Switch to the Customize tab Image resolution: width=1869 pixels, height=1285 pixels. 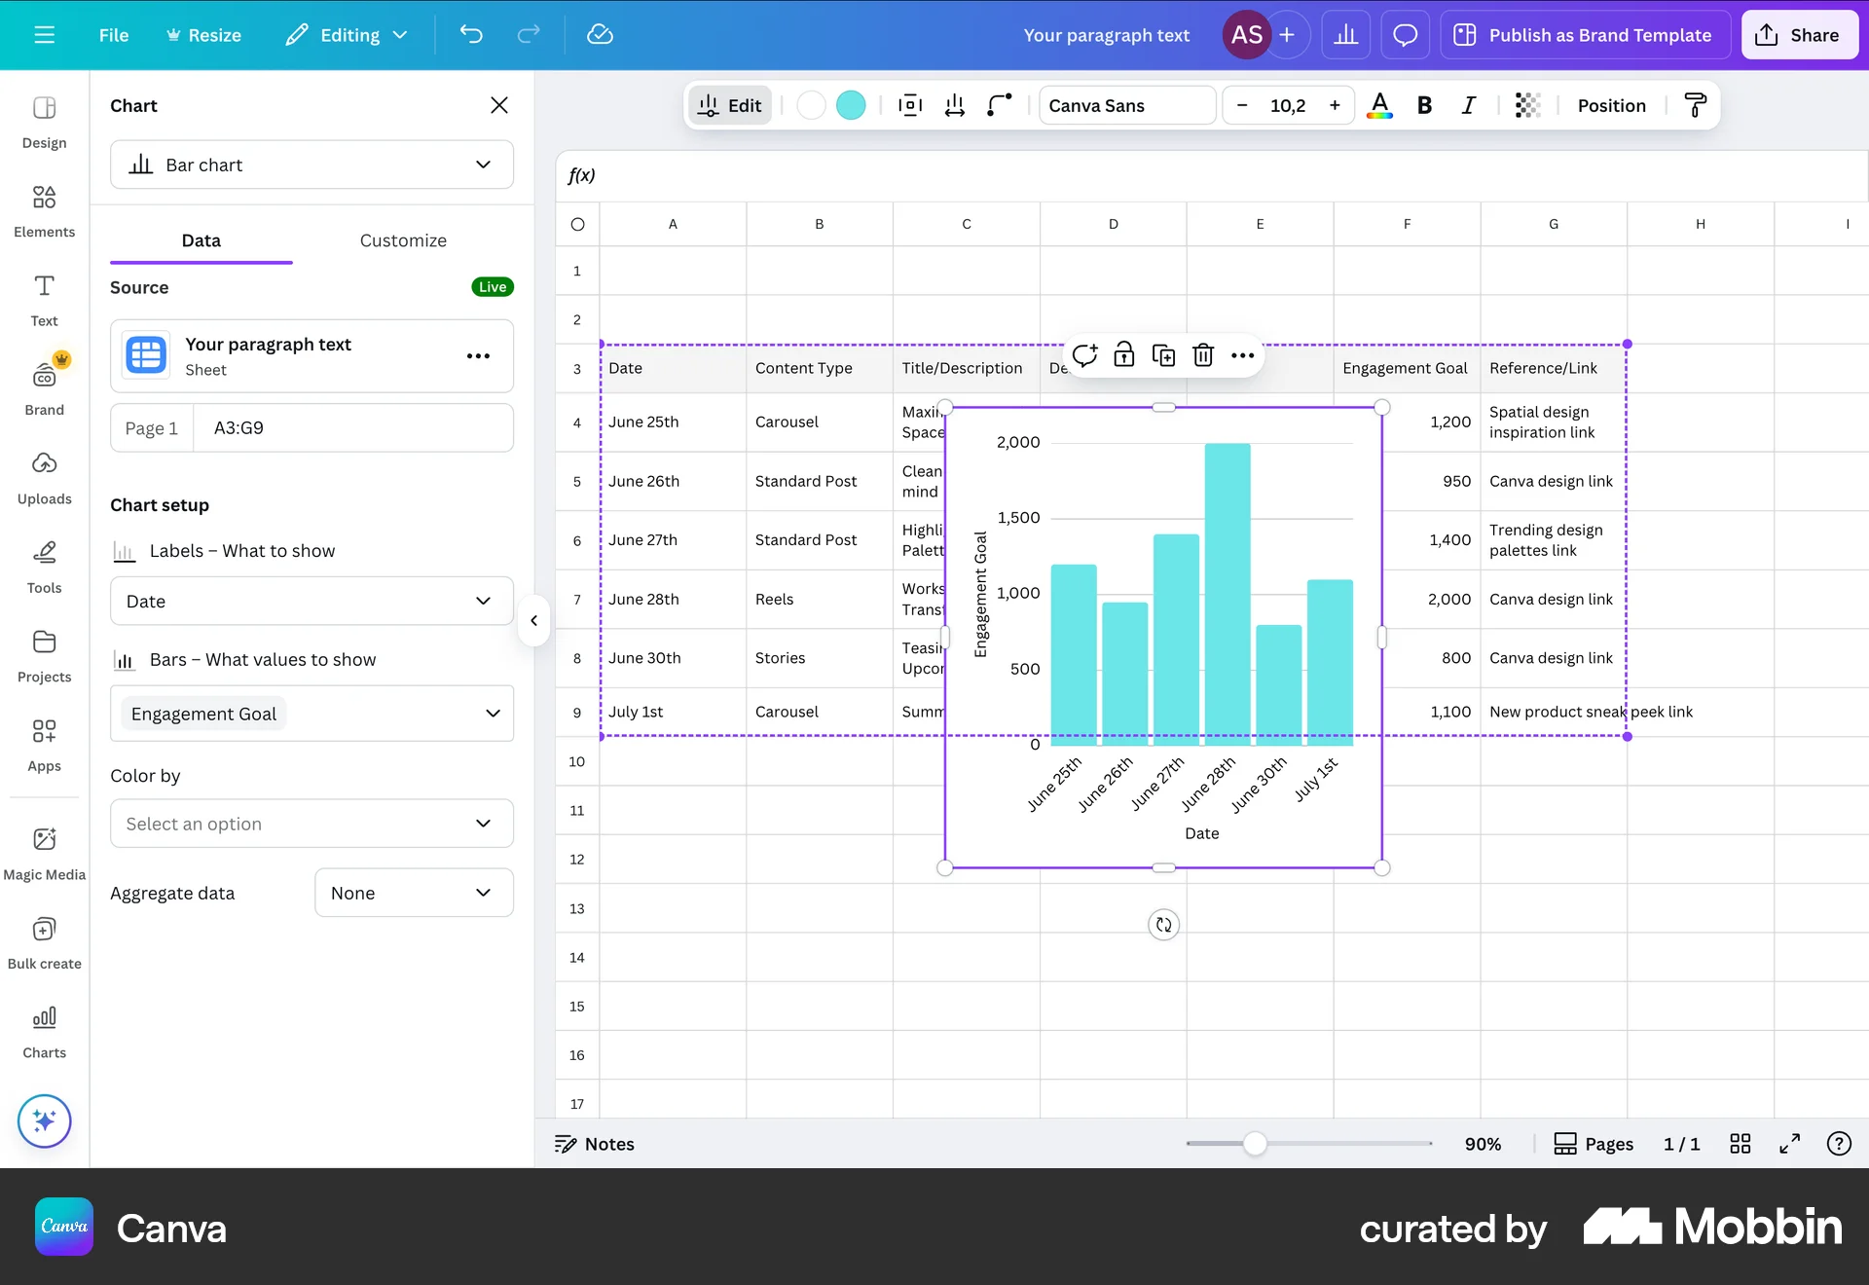403,240
